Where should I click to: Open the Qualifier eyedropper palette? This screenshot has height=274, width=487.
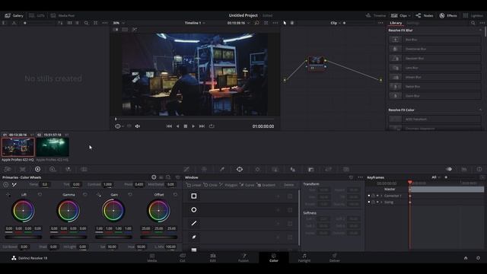coord(221,169)
